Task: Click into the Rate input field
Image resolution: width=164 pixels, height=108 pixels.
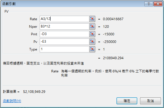Action: pyautogui.click(x=64, y=19)
